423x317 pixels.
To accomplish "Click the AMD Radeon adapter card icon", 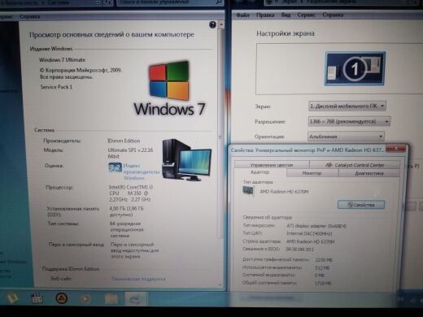I will [248, 191].
